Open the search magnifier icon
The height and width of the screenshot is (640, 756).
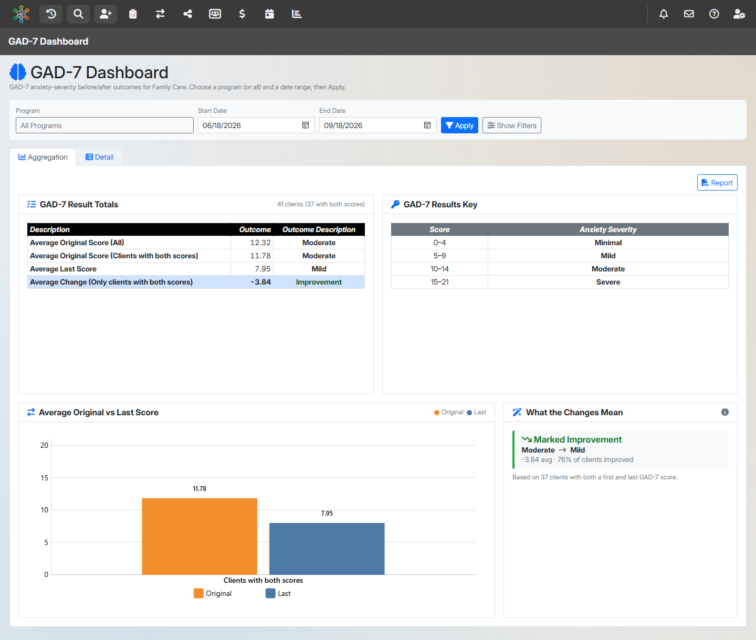point(78,14)
